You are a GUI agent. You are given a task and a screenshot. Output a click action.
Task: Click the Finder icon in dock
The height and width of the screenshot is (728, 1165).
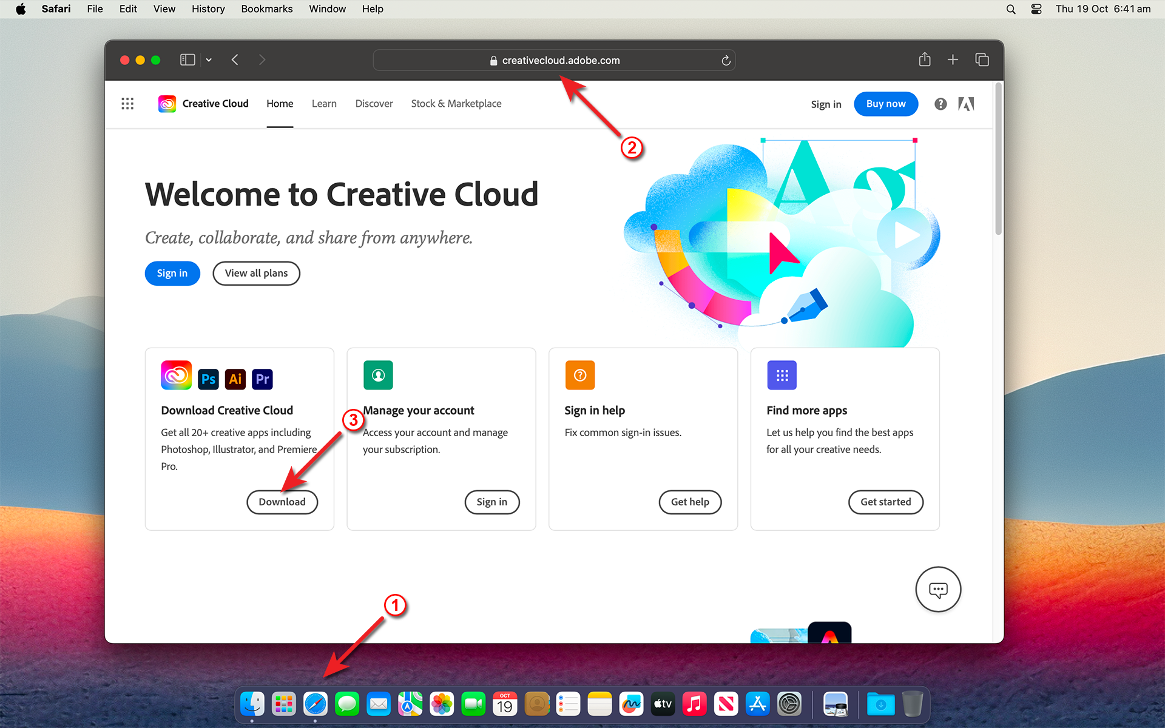pyautogui.click(x=252, y=704)
